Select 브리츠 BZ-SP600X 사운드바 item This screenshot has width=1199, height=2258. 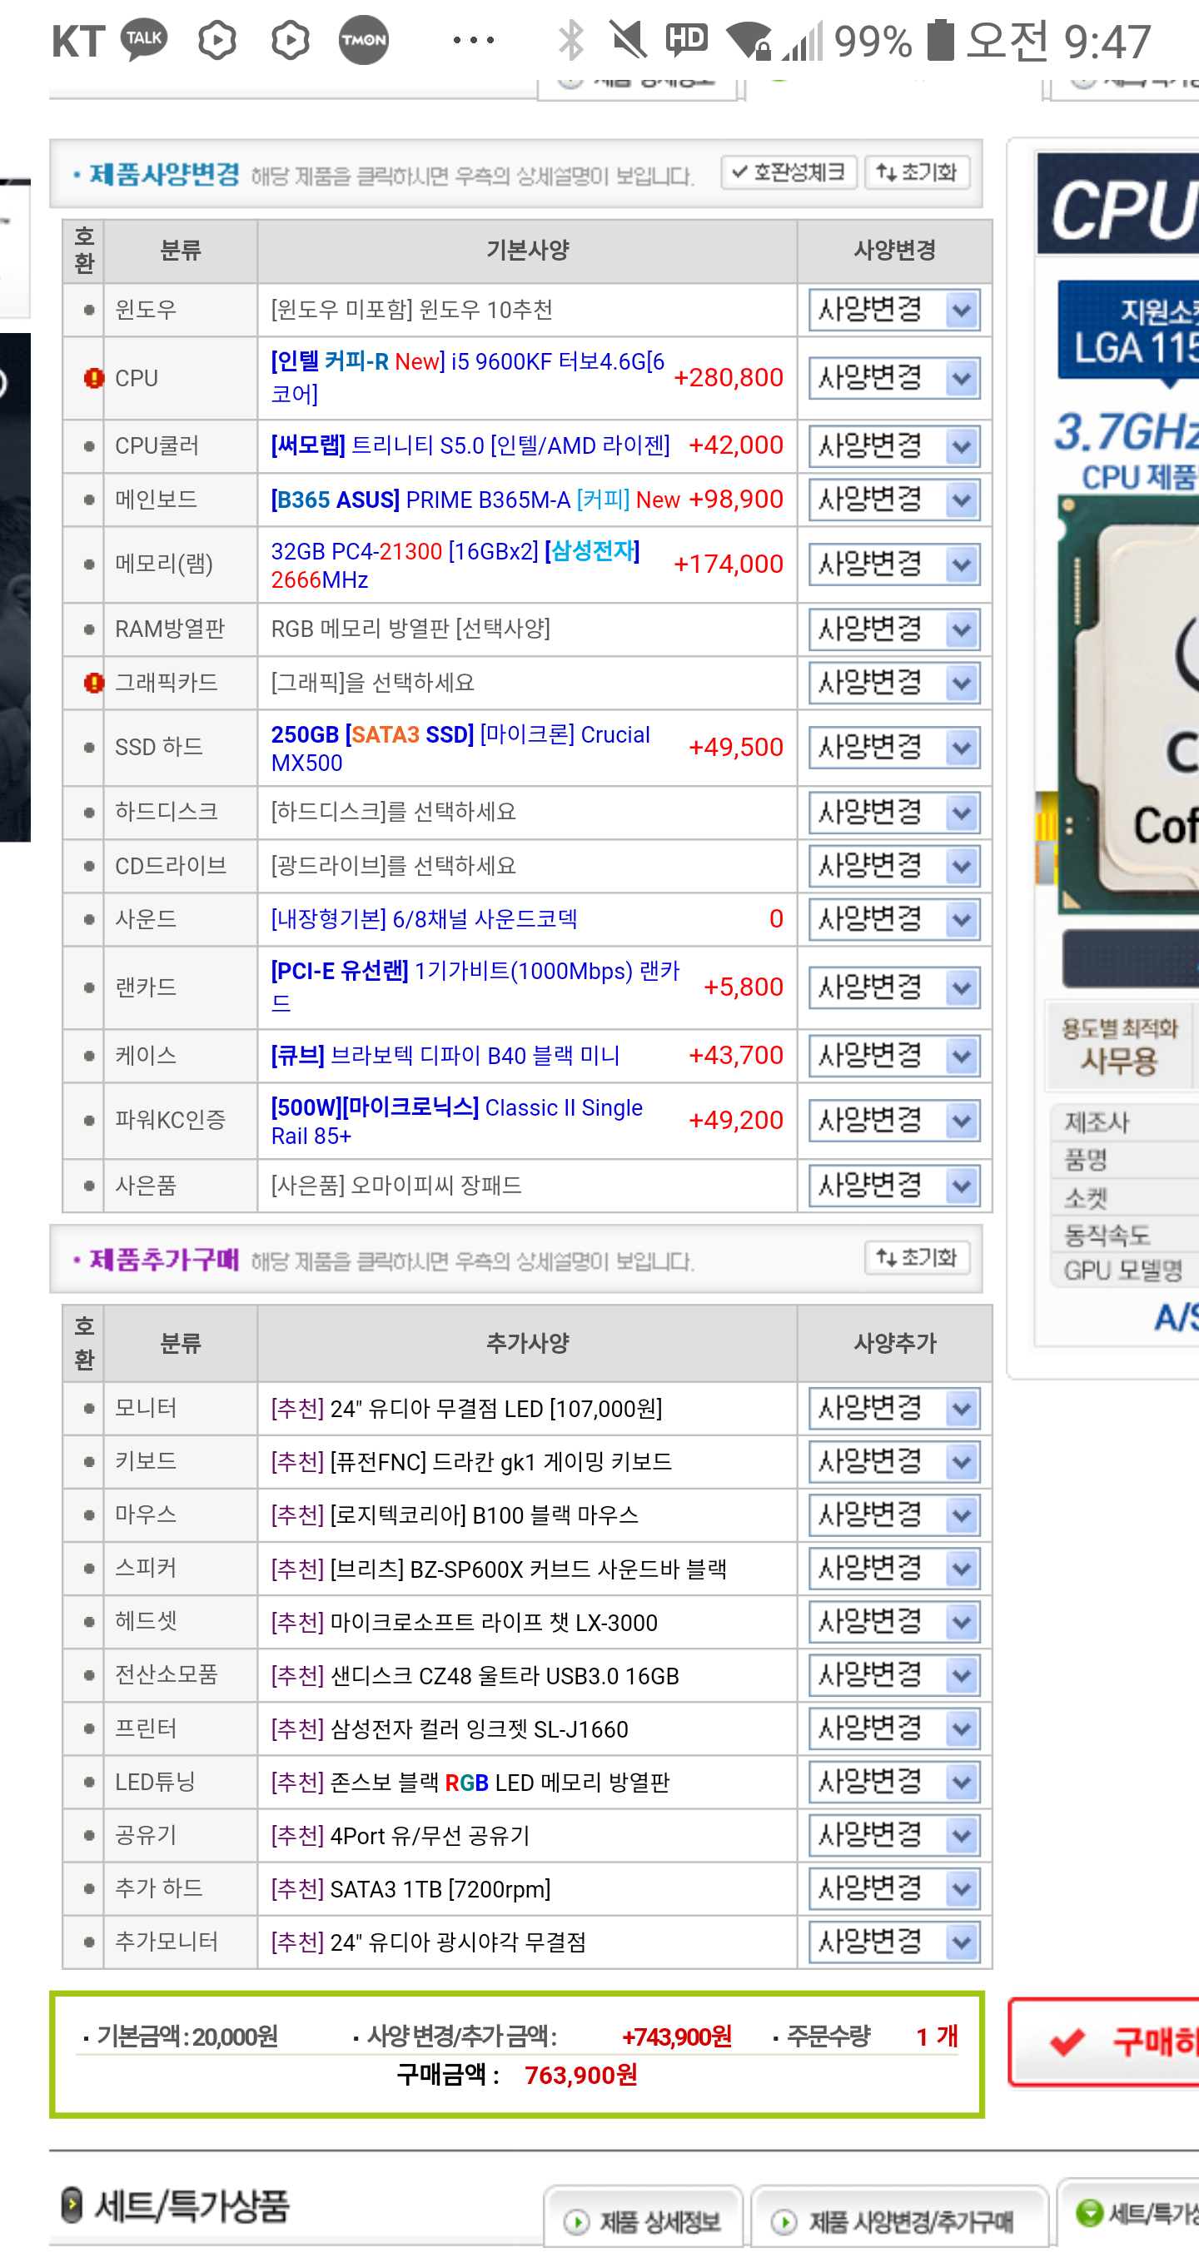coord(499,1568)
